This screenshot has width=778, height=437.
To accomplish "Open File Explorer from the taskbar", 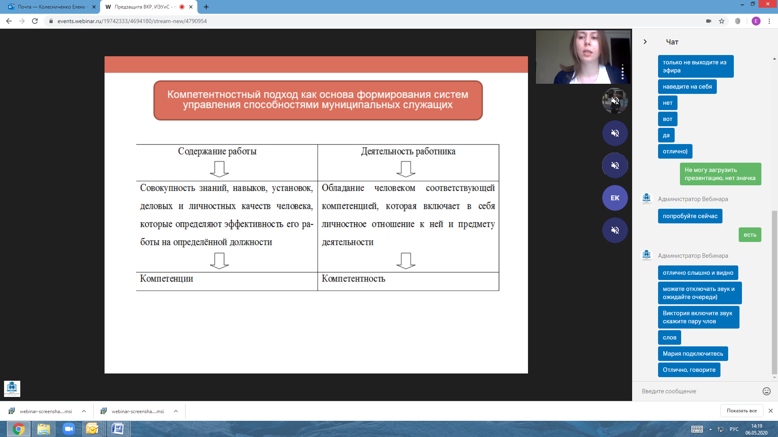I will (x=43, y=429).
